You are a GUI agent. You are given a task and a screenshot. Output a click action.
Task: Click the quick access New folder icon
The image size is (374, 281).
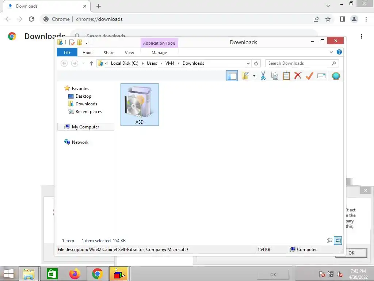click(80, 42)
